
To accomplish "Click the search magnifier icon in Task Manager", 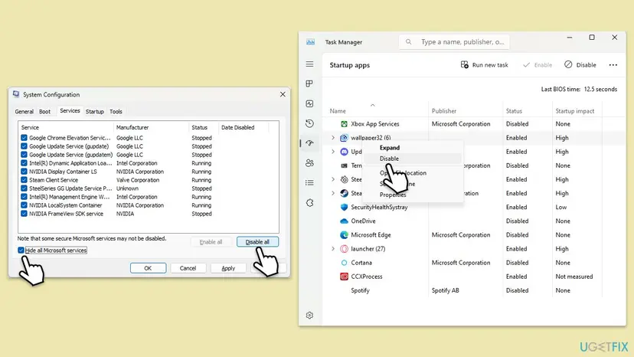I will click(408, 41).
